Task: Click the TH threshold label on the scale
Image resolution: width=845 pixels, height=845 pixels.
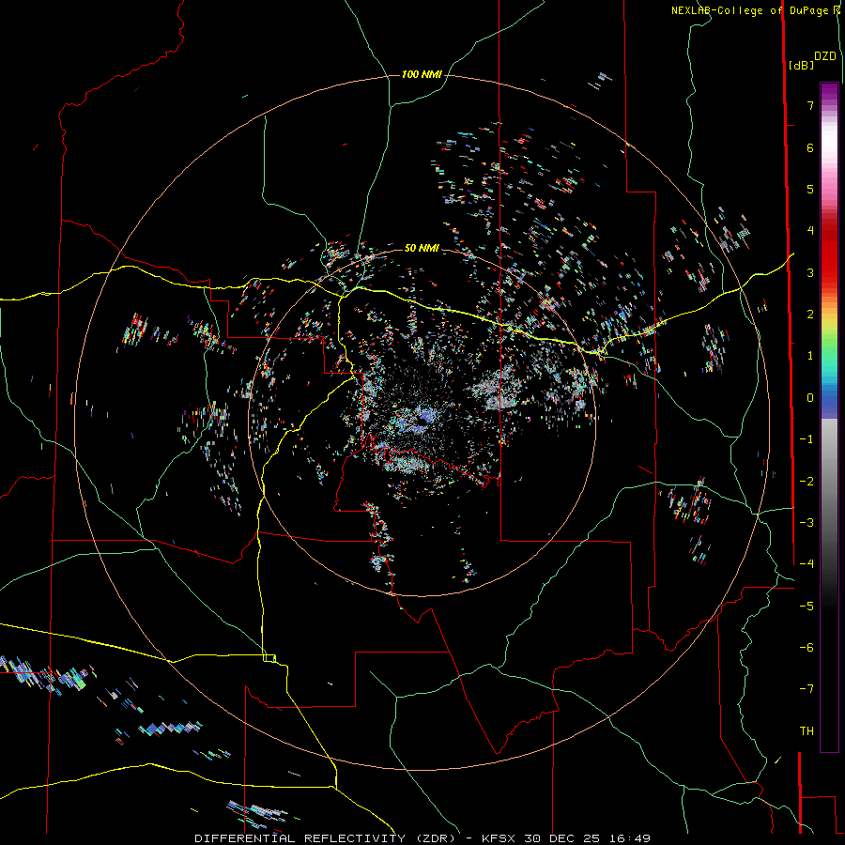Action: [807, 731]
